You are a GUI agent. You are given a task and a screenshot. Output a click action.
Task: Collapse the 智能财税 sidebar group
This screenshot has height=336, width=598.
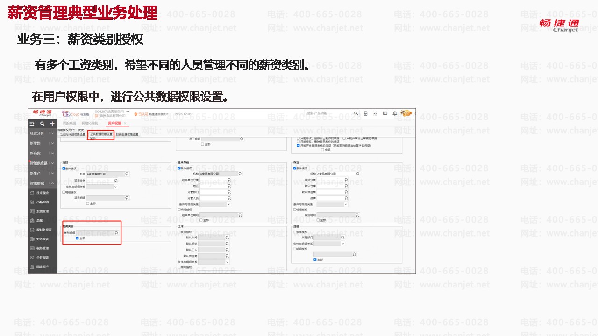52,183
